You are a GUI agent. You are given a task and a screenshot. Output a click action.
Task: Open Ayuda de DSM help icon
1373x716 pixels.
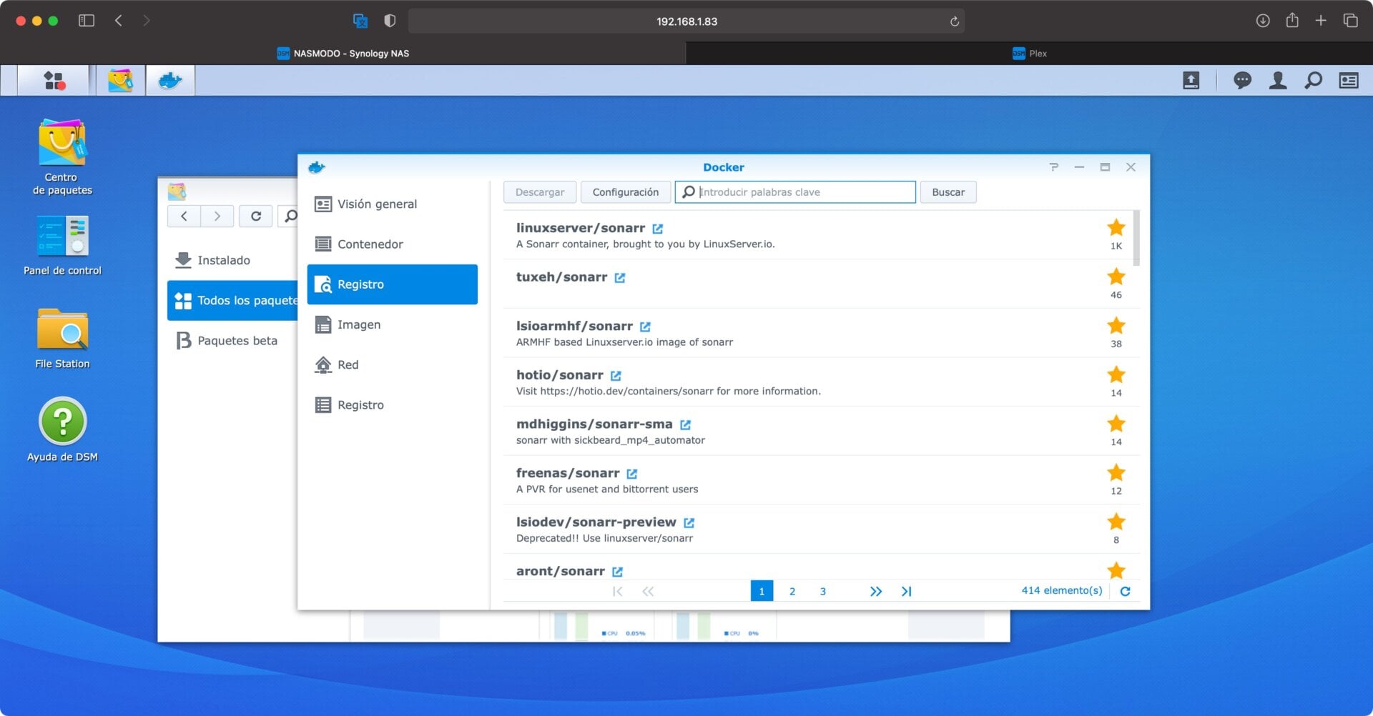coord(62,422)
